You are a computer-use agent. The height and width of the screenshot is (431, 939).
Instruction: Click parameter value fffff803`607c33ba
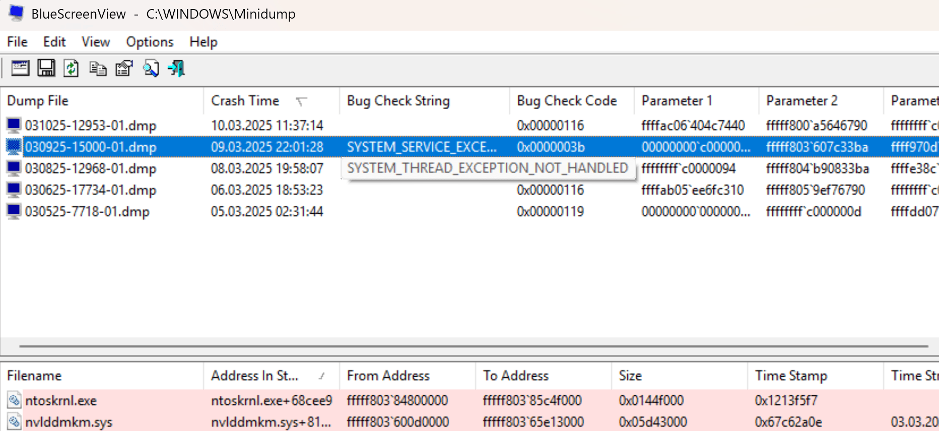pyautogui.click(x=817, y=147)
